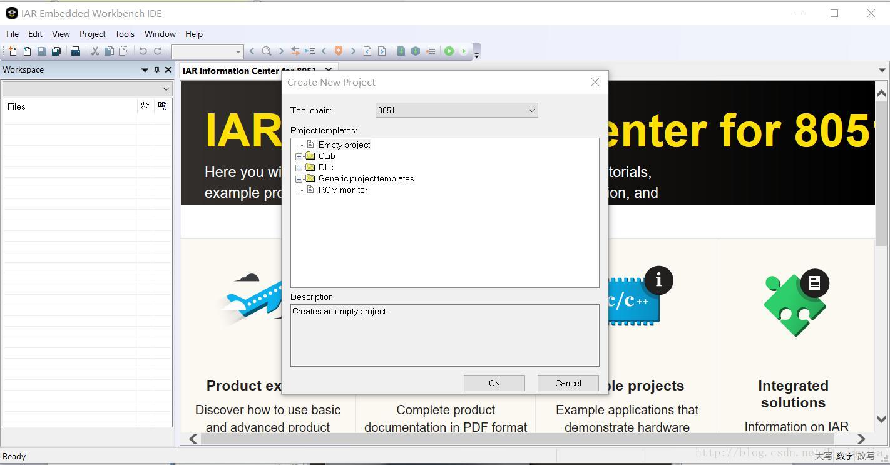This screenshot has width=890, height=465.
Task: Click the Find magnifier icon in toolbar
Action: click(x=267, y=51)
